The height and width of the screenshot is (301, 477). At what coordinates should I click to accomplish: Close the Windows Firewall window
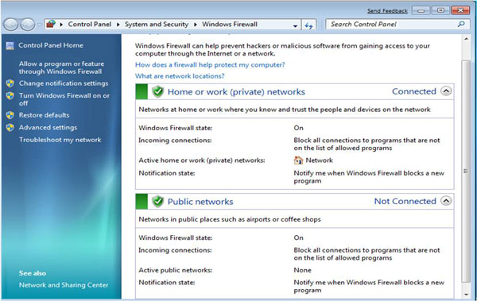(x=460, y=10)
